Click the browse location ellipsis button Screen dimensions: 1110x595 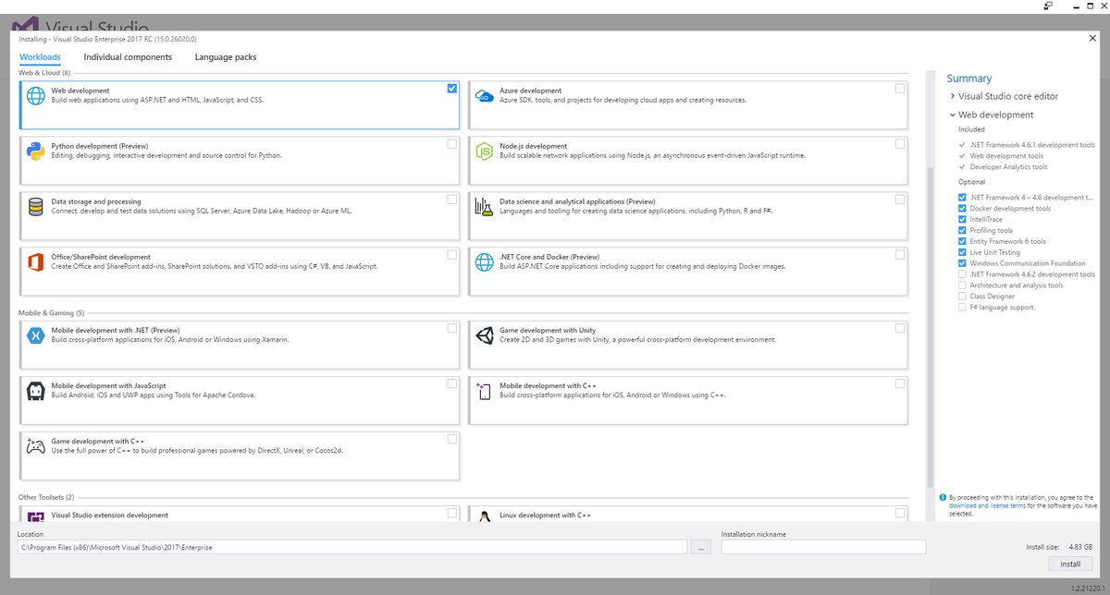[702, 547]
